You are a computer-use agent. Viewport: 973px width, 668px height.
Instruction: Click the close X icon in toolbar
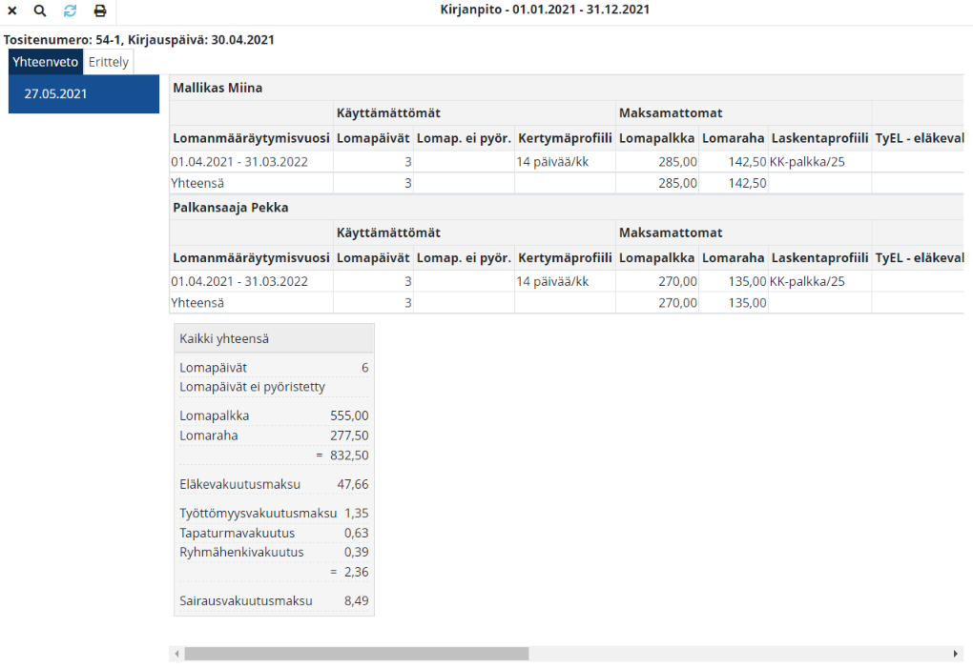point(12,11)
